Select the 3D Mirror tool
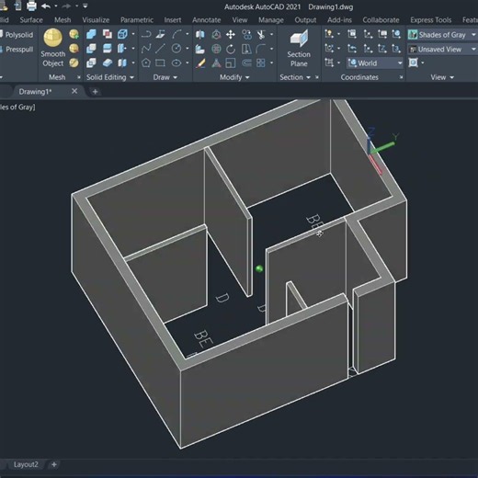 (x=200, y=34)
